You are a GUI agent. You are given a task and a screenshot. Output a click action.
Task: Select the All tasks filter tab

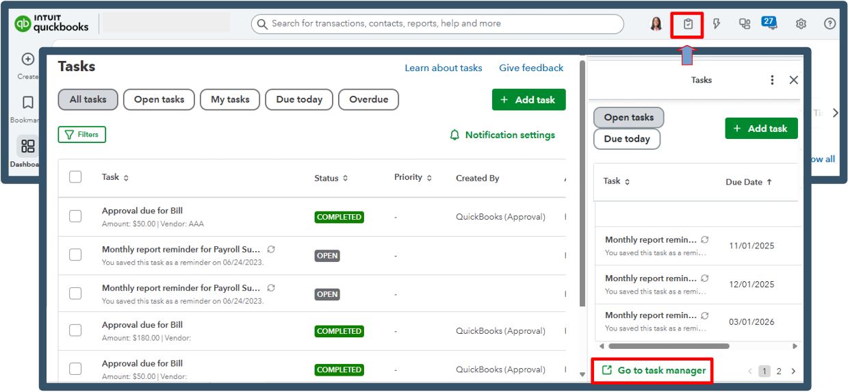tap(88, 99)
